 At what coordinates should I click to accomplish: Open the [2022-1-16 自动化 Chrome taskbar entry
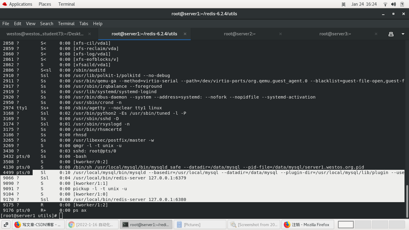pos(92,225)
